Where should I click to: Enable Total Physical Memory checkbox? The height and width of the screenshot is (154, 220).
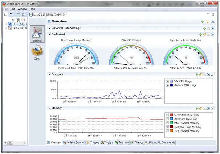point(167,123)
